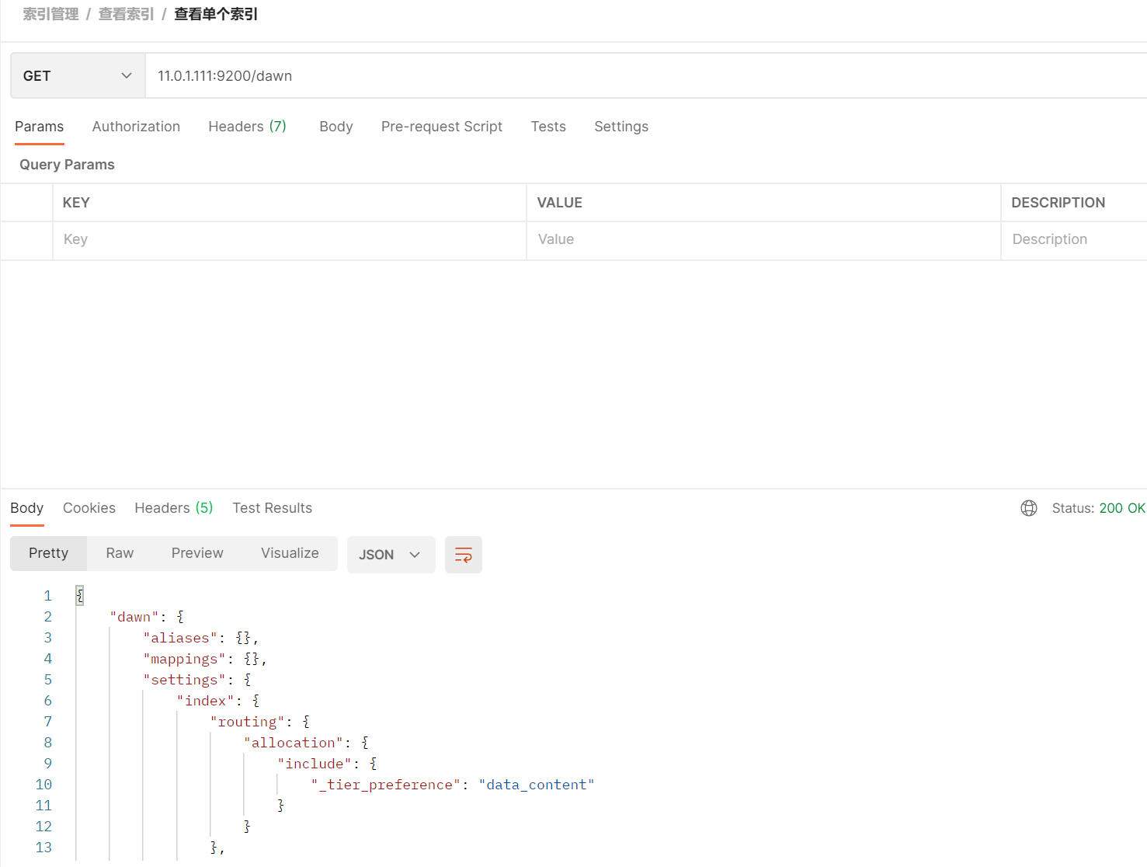This screenshot has height=867, width=1147.
Task: Switch response view to Raw
Action: point(120,553)
